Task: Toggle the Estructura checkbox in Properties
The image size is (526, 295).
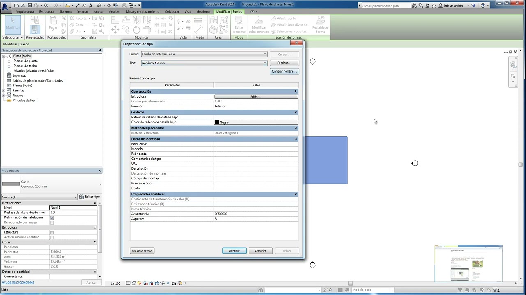Action: [x=52, y=232]
